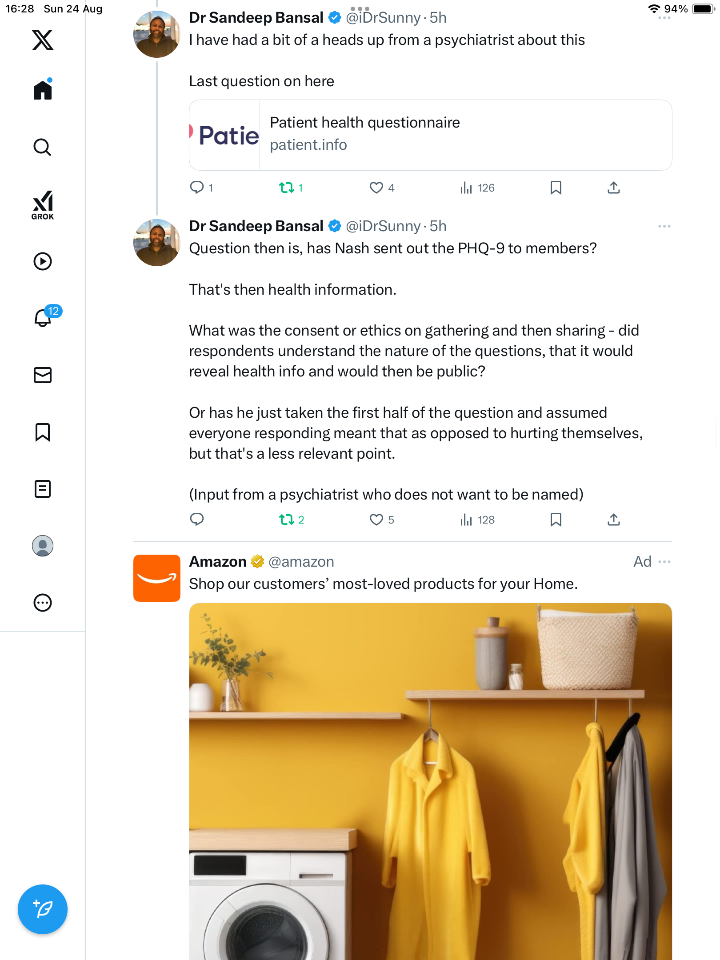Open the Lists page
The image size is (720, 960).
point(43,489)
